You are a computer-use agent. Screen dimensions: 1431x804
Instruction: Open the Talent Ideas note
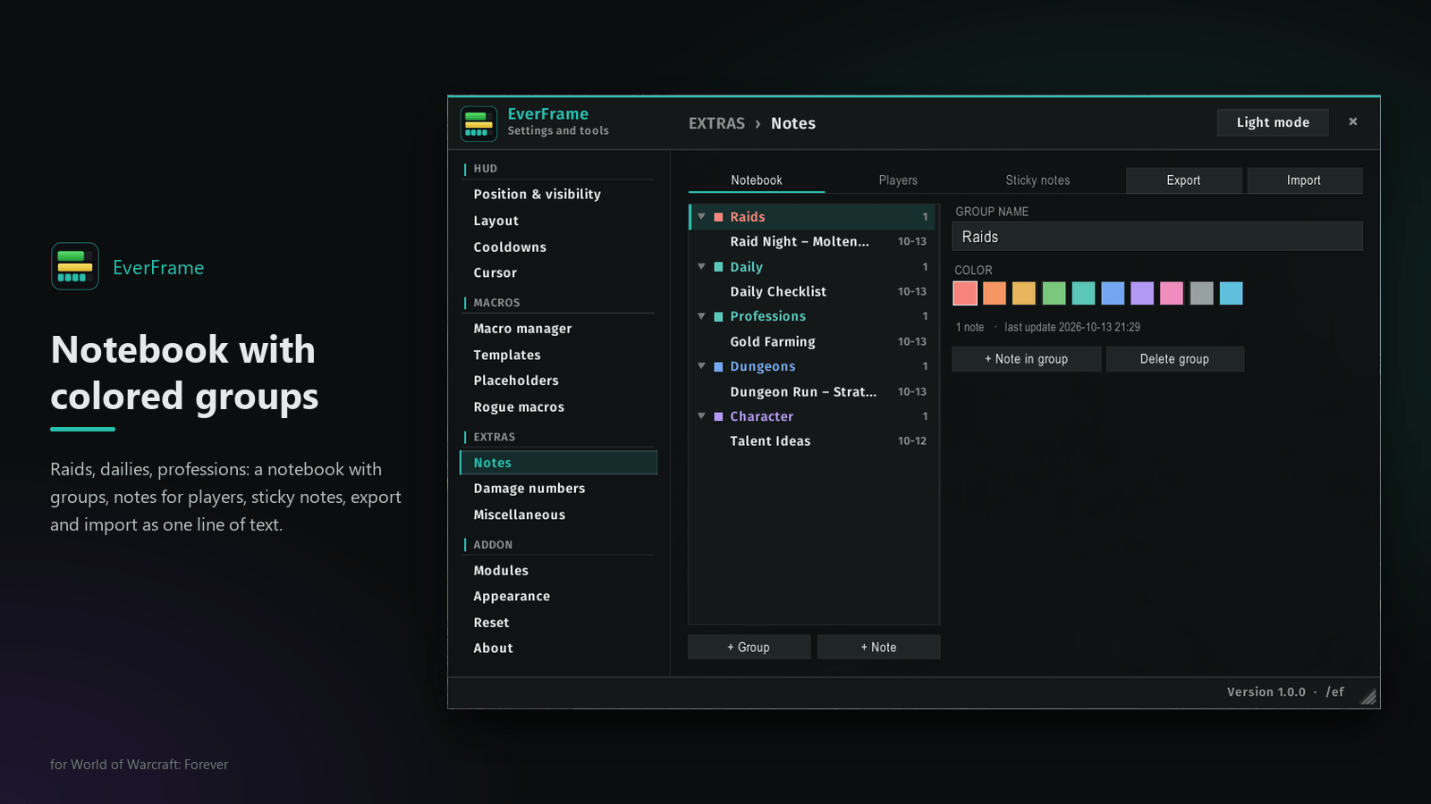pyautogui.click(x=812, y=441)
